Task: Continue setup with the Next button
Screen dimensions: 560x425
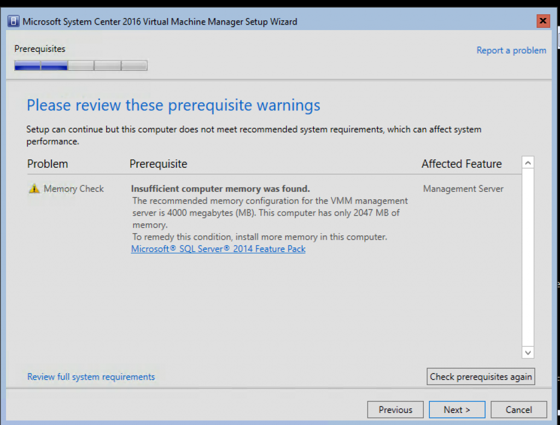Action: (x=457, y=409)
